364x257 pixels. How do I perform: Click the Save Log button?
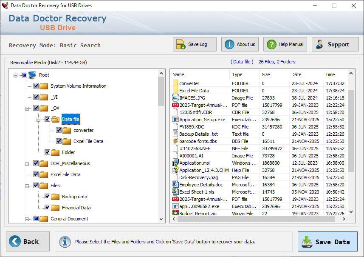(195, 44)
